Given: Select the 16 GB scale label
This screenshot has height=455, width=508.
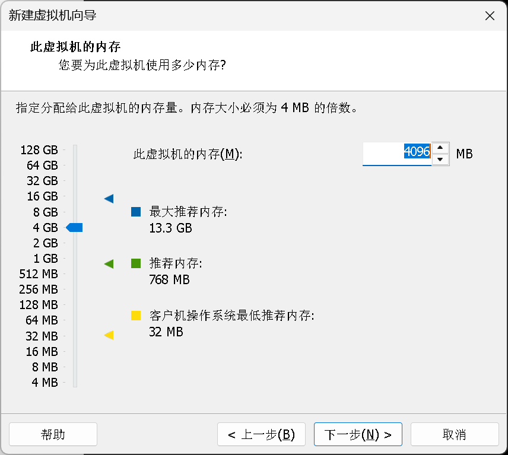Looking at the screenshot, I should tap(42, 196).
